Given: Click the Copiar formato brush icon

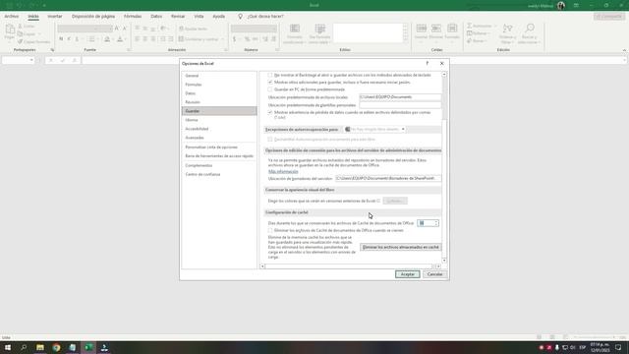Looking at the screenshot, I should tap(20, 41).
